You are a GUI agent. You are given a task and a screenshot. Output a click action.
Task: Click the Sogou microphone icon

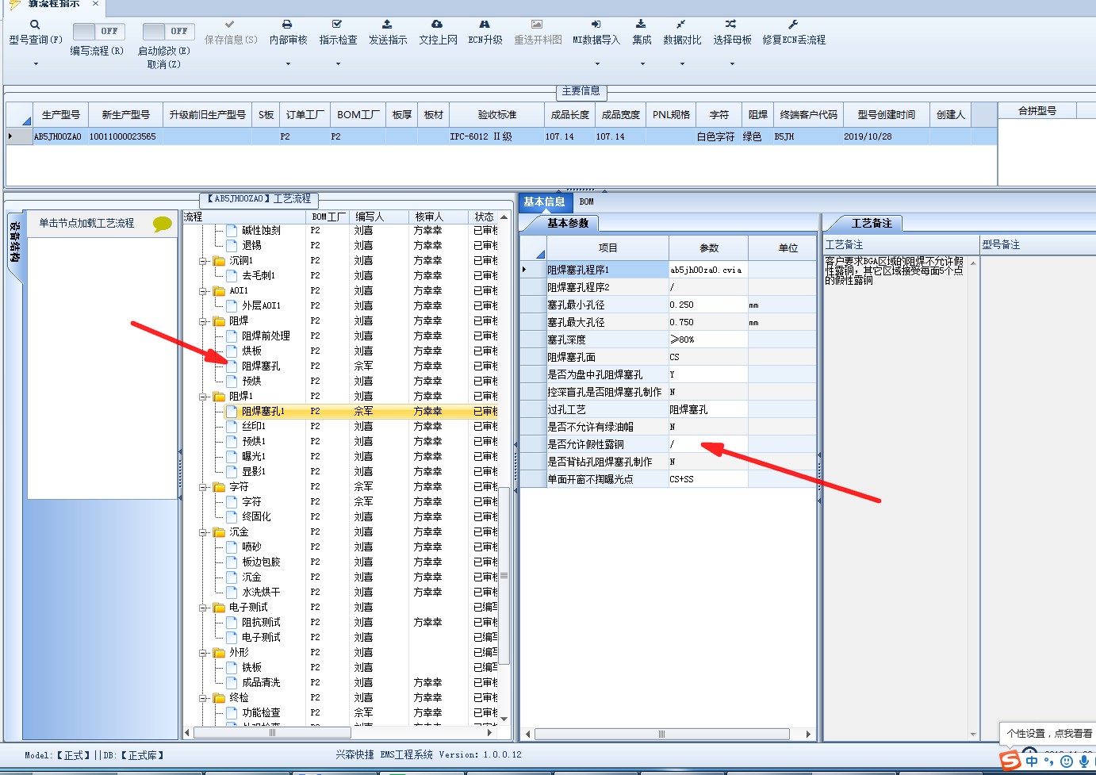[1084, 762]
